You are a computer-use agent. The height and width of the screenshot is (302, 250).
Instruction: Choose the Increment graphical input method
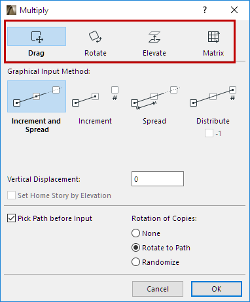point(96,96)
